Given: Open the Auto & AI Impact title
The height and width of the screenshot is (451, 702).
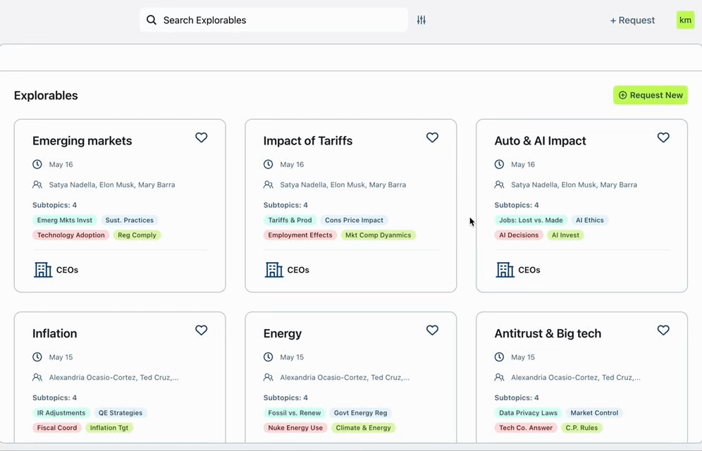Looking at the screenshot, I should coord(540,140).
